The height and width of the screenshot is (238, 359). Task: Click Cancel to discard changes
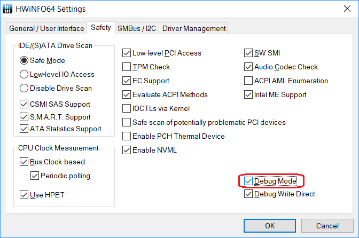(x=327, y=226)
